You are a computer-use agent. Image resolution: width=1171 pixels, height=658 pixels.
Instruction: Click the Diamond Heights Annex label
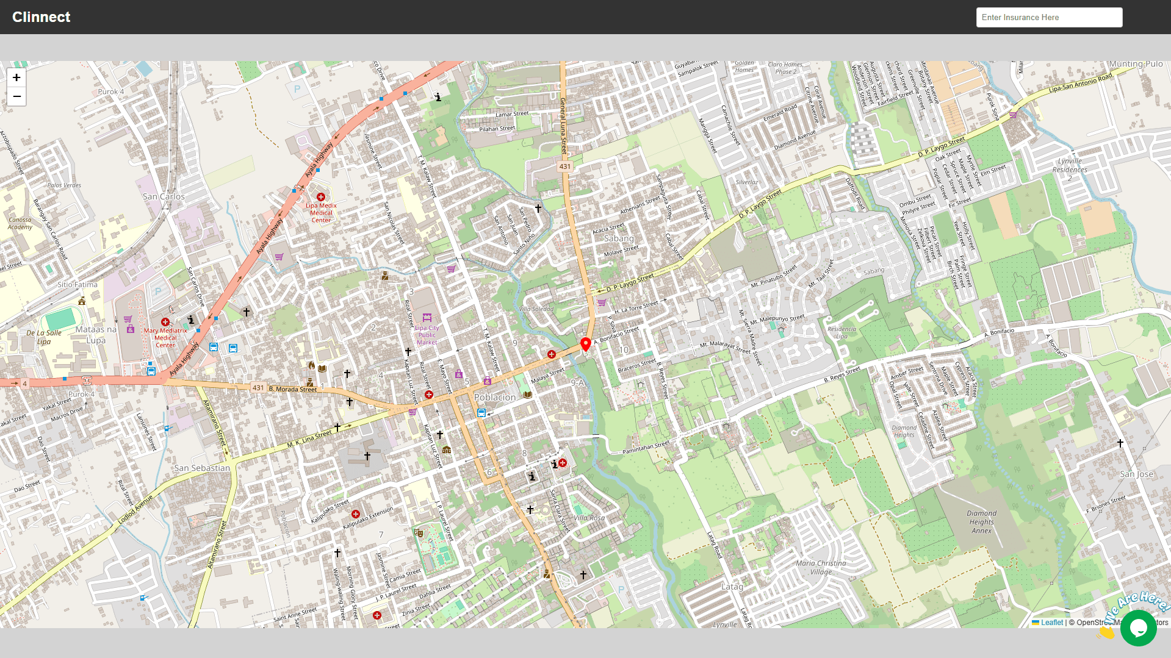981,522
